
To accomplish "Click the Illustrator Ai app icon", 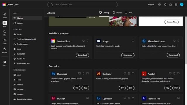I will click(x=99, y=74).
